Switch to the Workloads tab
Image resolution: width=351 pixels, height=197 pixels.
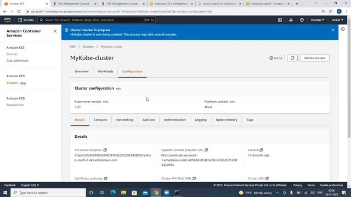105,72
